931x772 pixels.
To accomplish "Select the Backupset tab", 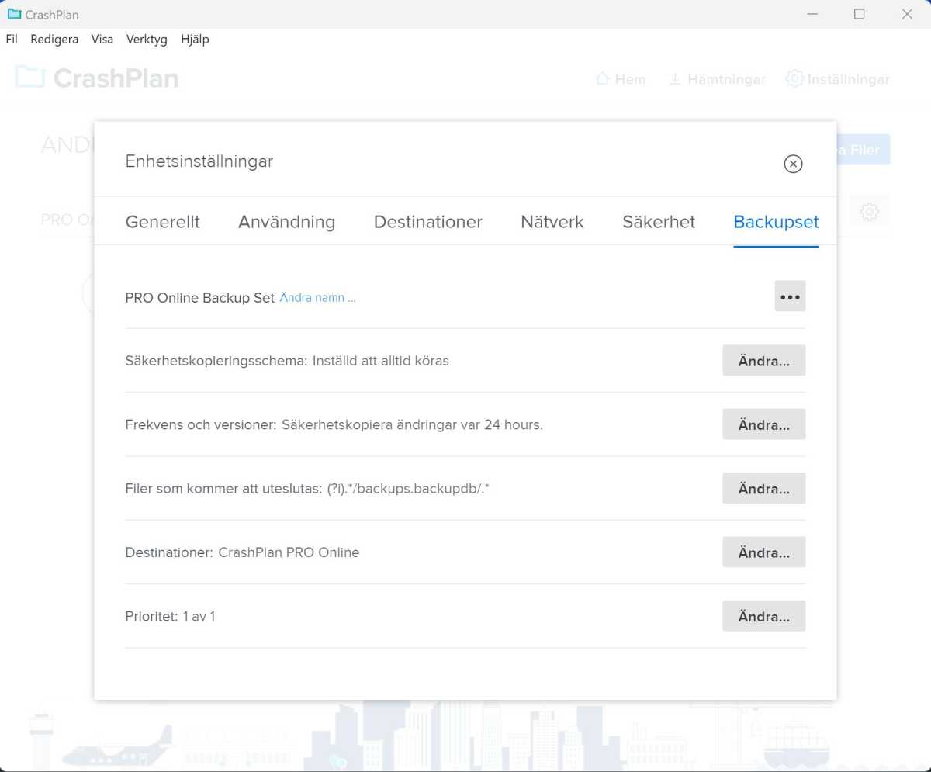I will [776, 222].
